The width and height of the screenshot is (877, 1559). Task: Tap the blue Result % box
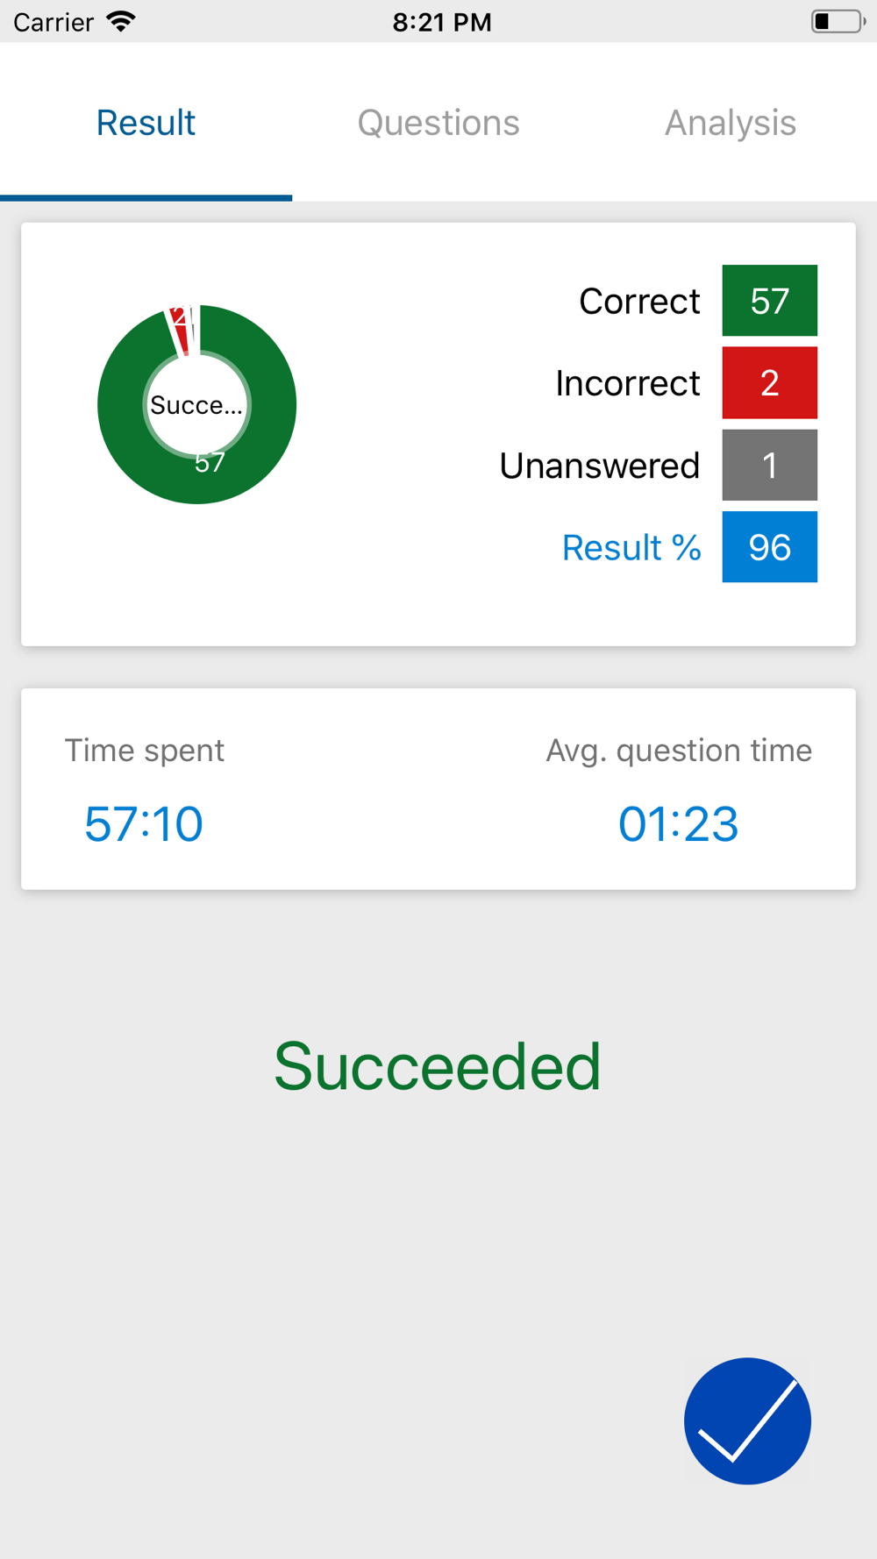[x=769, y=547]
